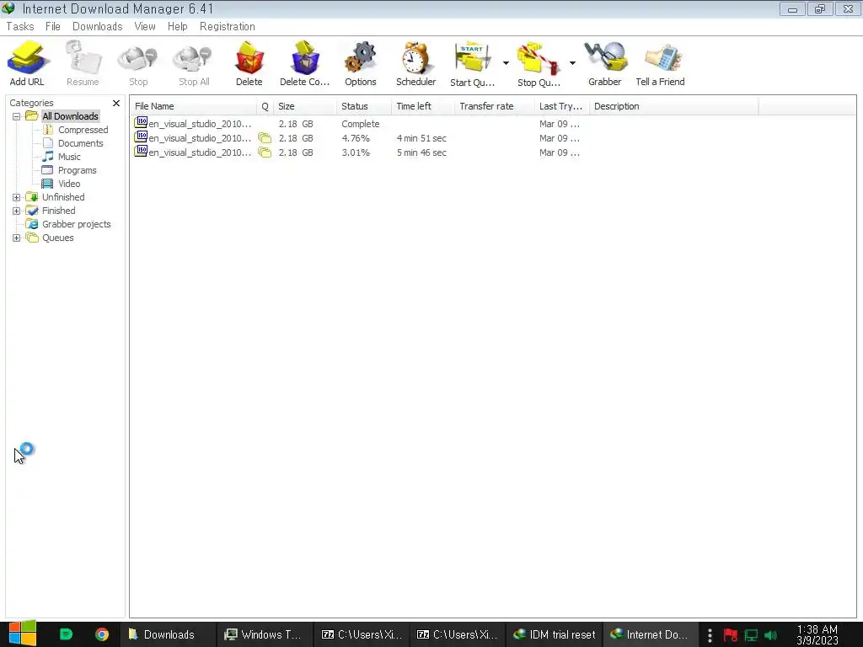Click the Resume toolbar icon
The image size is (863, 647).
click(x=83, y=58)
